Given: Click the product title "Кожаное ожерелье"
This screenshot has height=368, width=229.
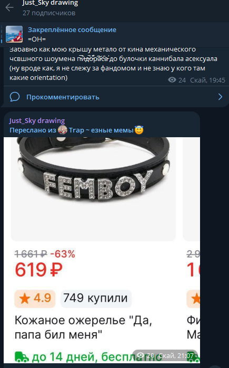Looking at the screenshot, I should [x=70, y=320].
